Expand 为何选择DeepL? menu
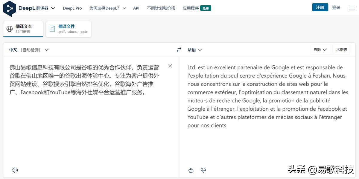The height and width of the screenshot is (179, 359). tap(107, 8)
